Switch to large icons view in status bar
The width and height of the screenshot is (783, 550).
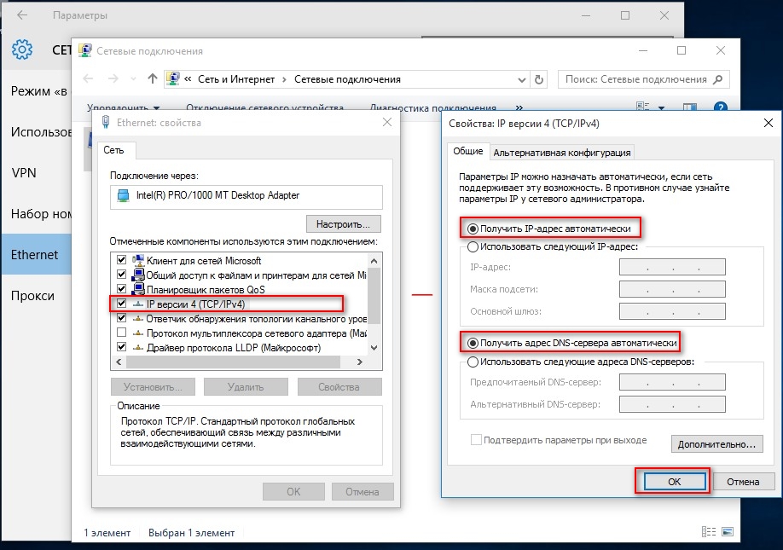728,532
